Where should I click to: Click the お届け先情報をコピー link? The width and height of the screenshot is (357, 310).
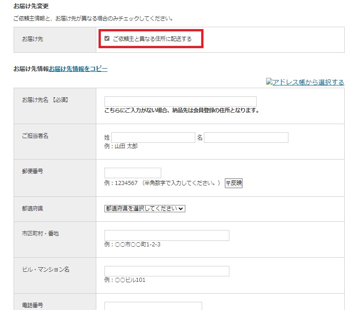pyautogui.click(x=78, y=69)
